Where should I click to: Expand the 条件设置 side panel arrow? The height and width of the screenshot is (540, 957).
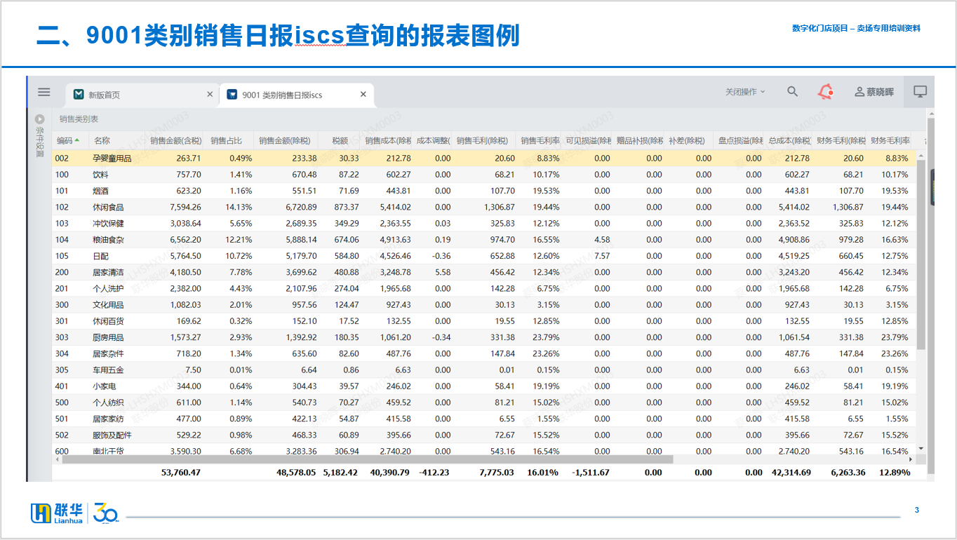[x=40, y=119]
